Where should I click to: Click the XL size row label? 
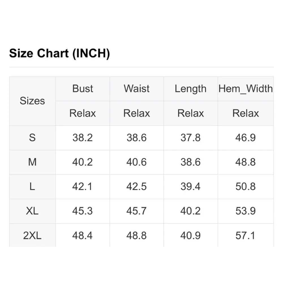pyautogui.click(x=32, y=211)
